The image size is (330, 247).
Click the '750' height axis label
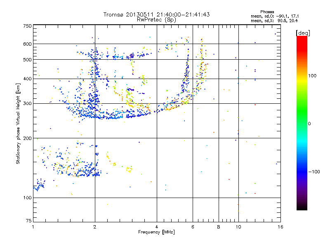tap(27, 26)
